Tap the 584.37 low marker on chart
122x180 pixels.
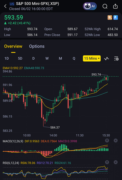[55, 127]
